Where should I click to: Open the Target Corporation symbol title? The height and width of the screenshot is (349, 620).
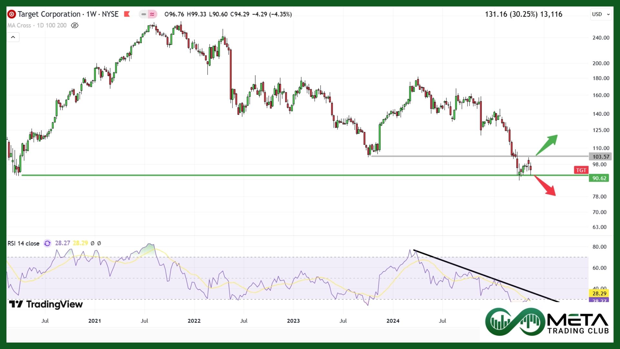coord(49,14)
